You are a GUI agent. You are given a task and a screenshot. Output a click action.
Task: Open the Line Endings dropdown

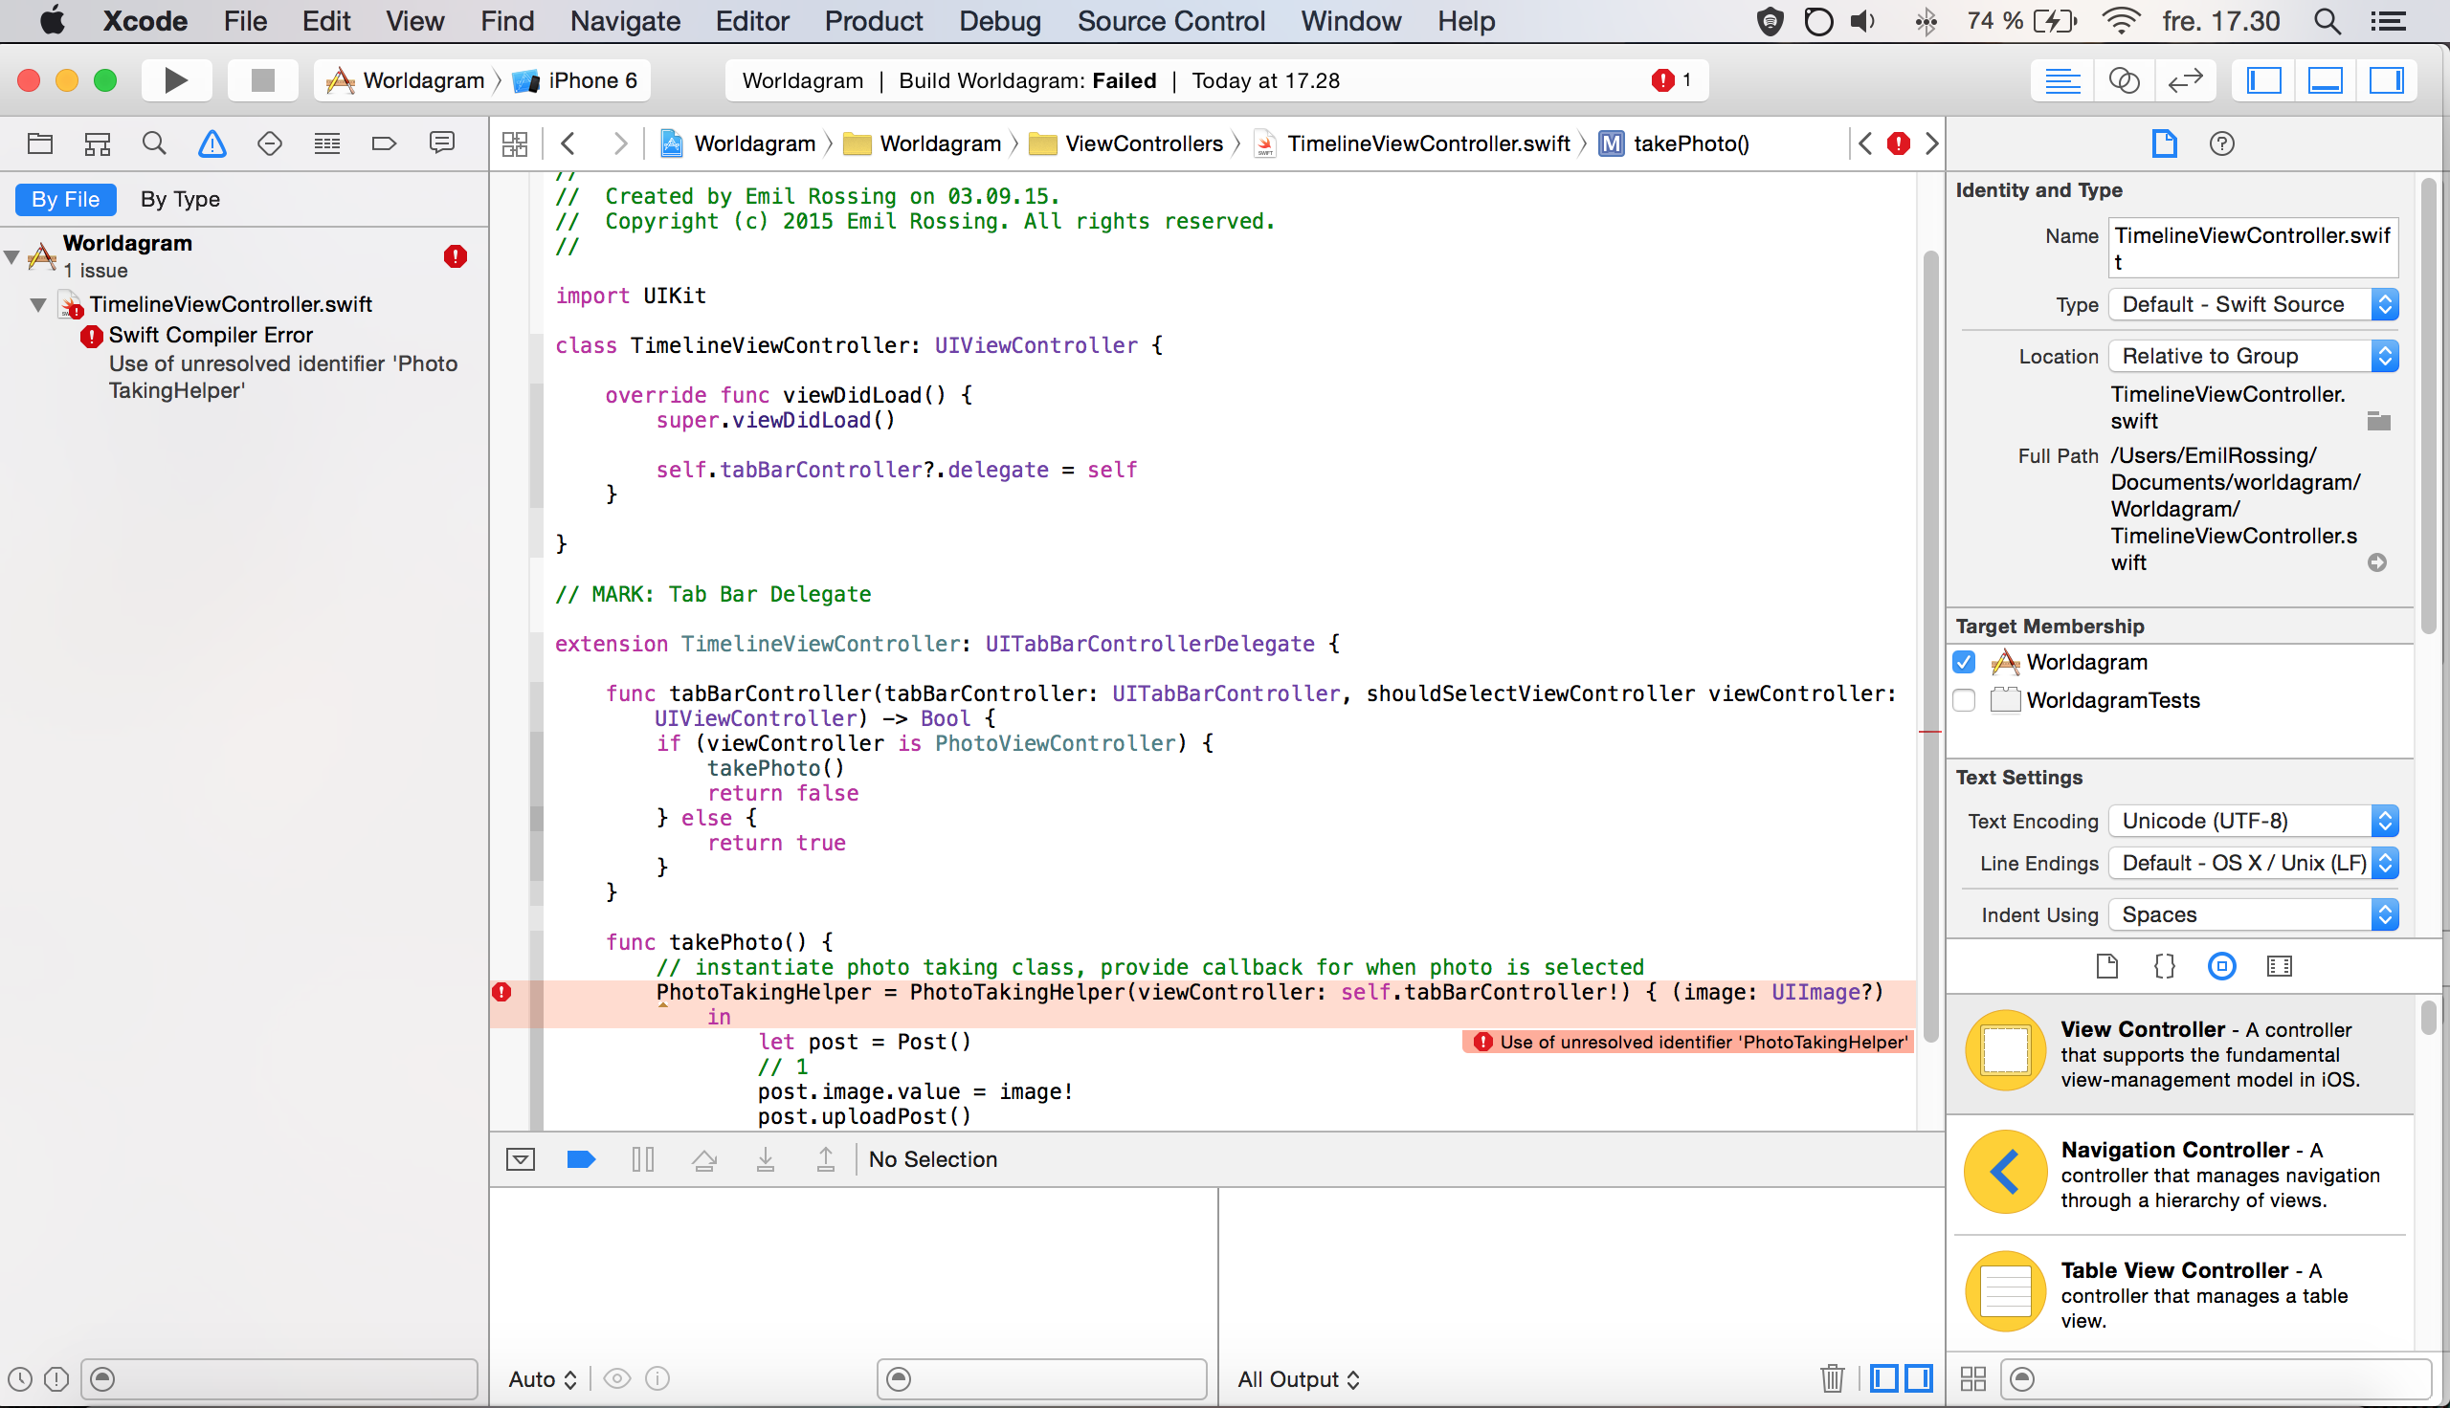2254,864
